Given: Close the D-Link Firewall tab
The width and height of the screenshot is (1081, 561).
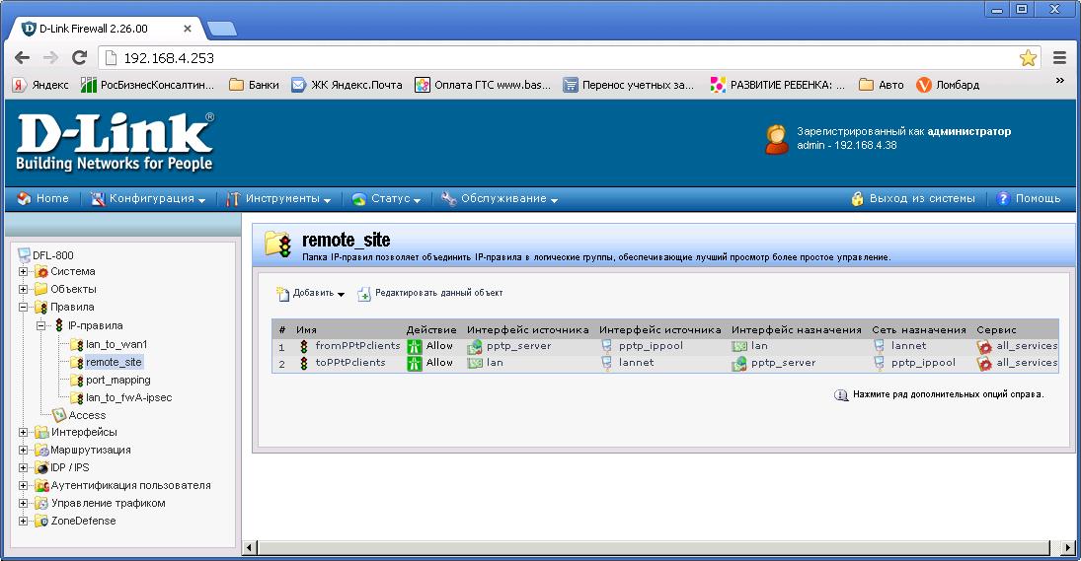Looking at the screenshot, I should (188, 29).
